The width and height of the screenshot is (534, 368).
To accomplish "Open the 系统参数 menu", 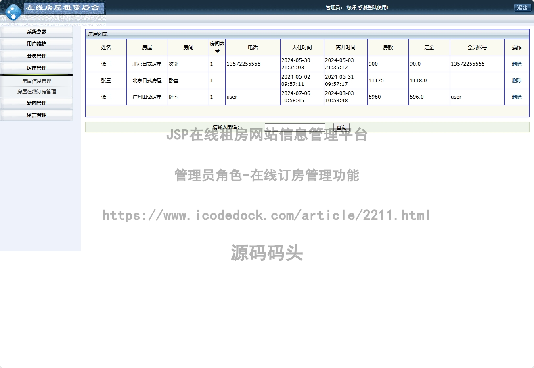I will 37,32.
